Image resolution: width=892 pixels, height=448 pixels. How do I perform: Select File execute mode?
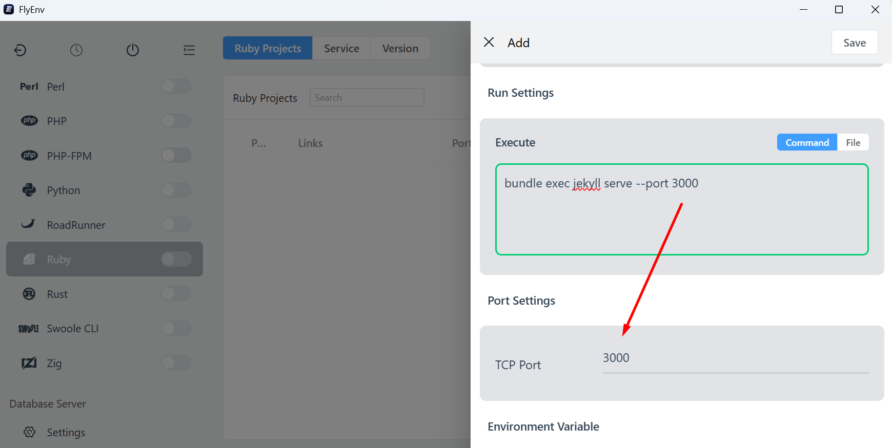(x=853, y=142)
